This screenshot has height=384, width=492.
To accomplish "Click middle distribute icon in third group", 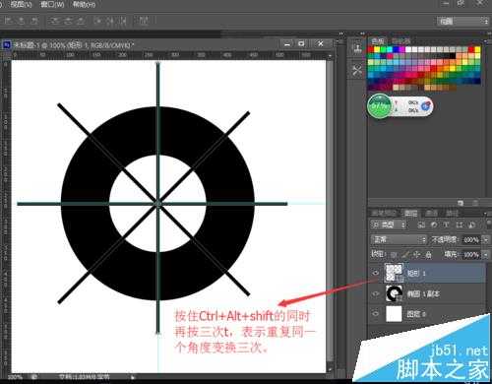I will tap(110, 21).
